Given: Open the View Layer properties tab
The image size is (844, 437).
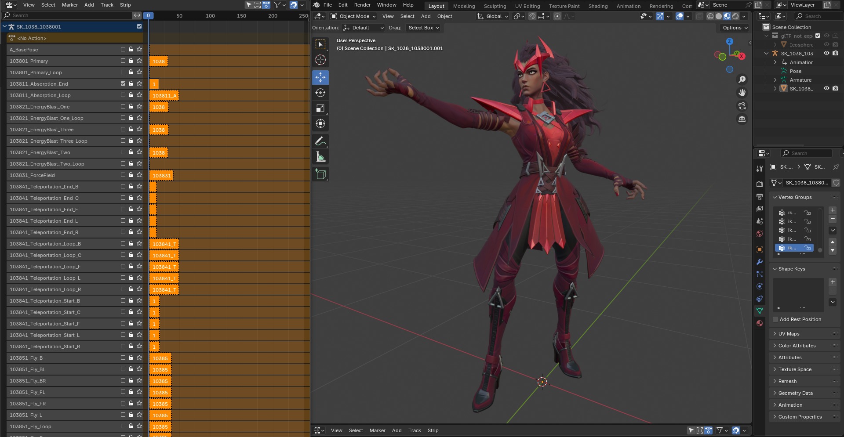Looking at the screenshot, I should 760,209.
